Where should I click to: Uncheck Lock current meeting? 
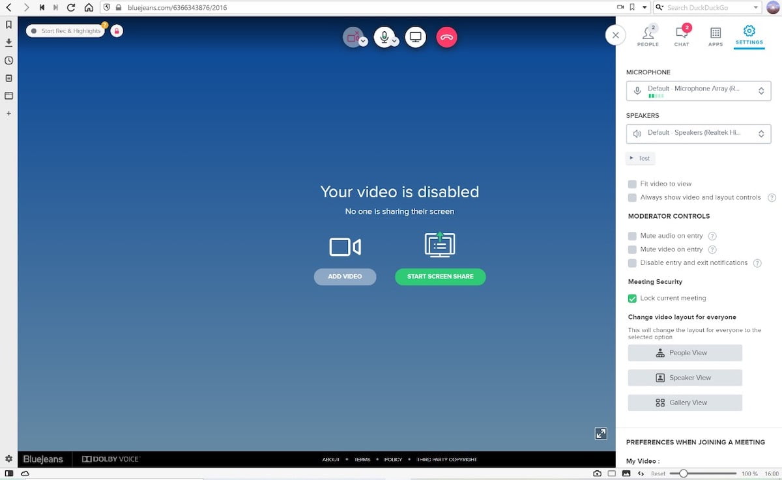(632, 298)
